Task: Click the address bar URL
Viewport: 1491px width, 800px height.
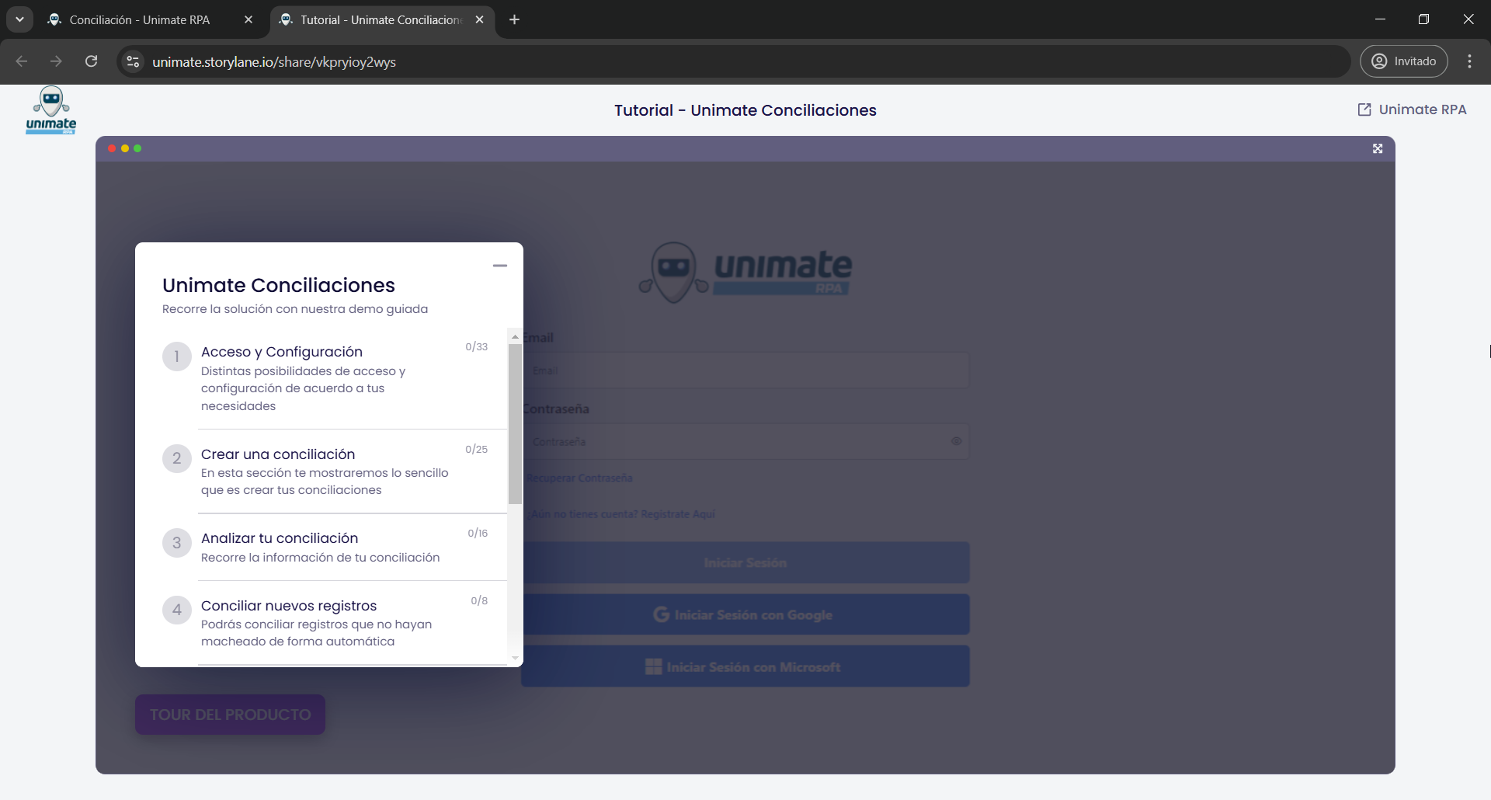Action: [274, 62]
